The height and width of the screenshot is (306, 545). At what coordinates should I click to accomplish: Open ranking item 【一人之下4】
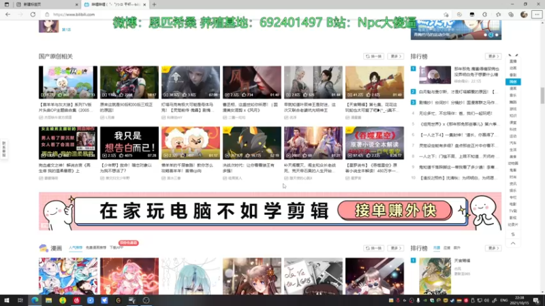click(x=457, y=135)
